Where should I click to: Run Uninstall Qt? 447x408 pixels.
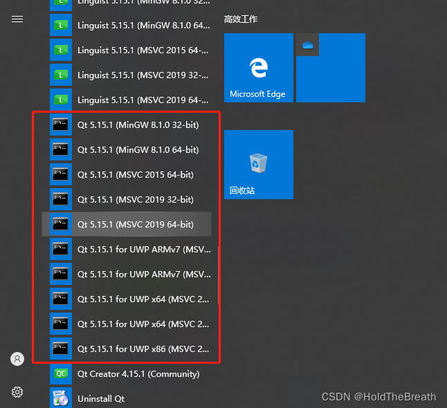tap(127, 398)
